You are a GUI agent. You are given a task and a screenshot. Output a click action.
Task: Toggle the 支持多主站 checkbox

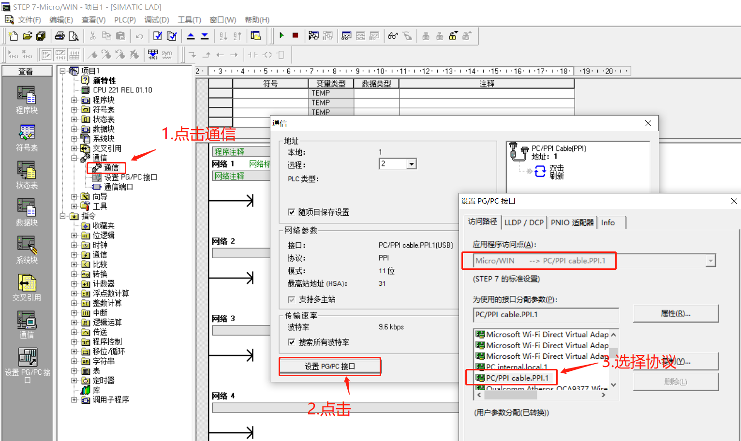(x=291, y=299)
